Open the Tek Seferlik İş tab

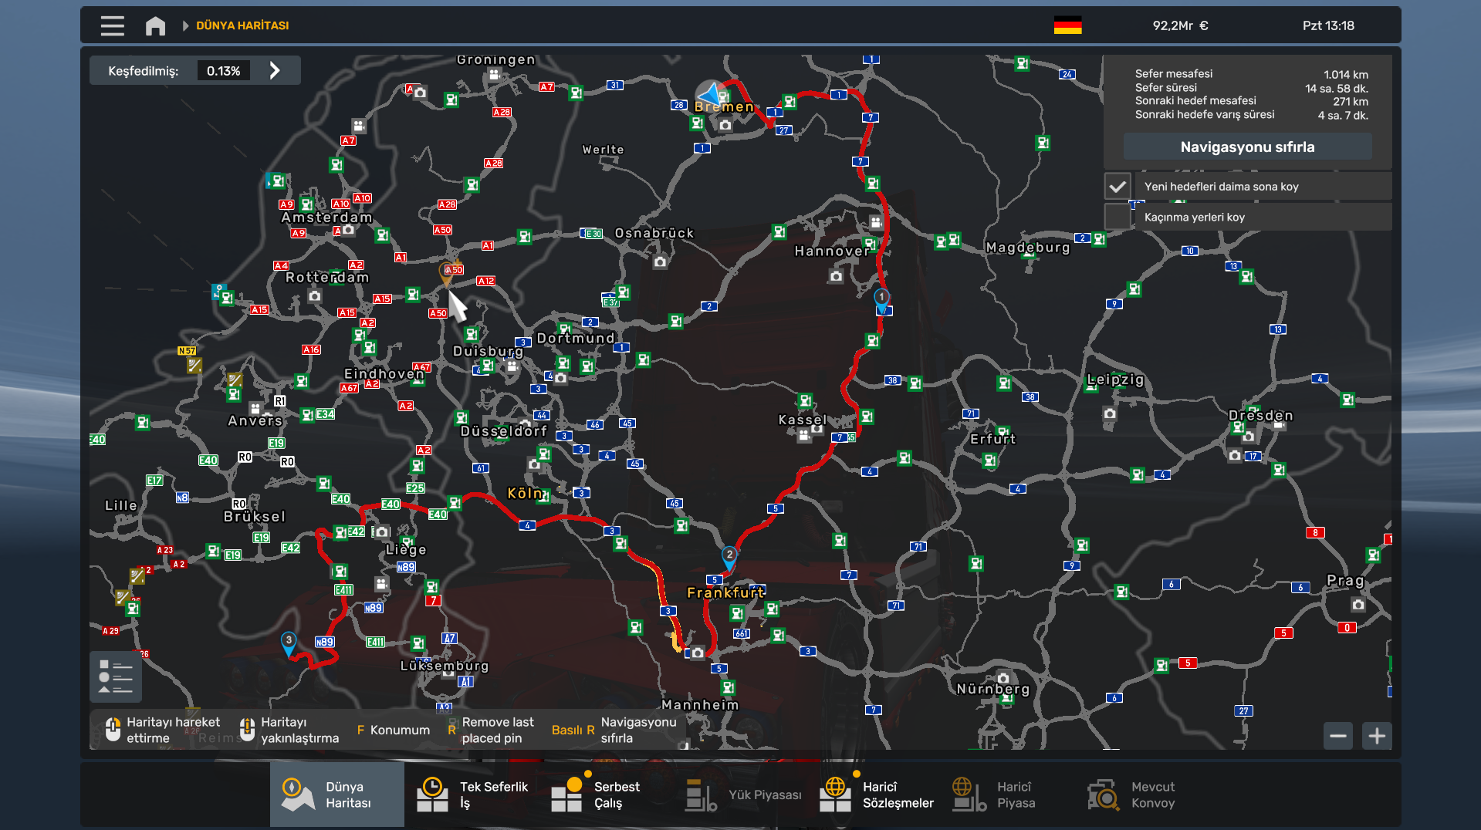[472, 795]
